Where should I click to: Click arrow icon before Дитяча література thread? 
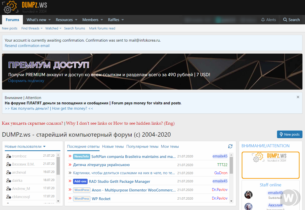70,165
